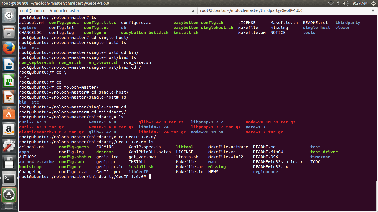
Task: Close the GeoIP-1.6.0 terminal tab
Action: pos(373,11)
